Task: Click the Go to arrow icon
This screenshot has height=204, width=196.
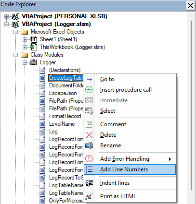Action: click(89, 79)
